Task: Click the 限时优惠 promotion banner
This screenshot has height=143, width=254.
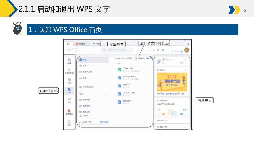Action: tap(172, 82)
